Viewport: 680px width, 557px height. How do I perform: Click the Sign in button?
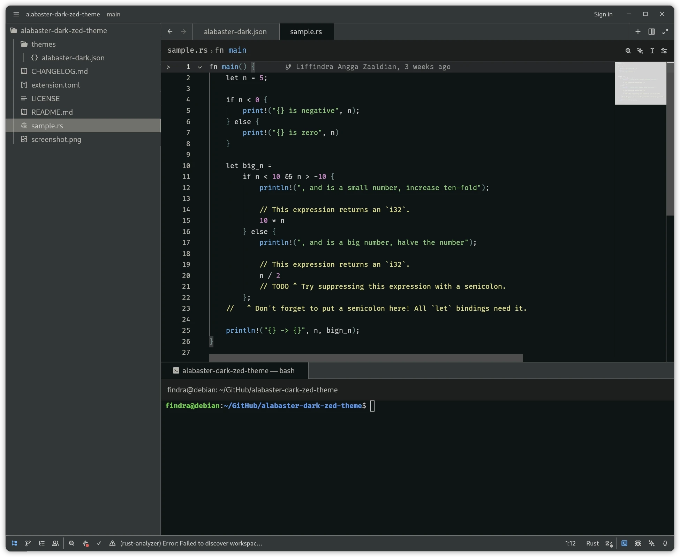[603, 14]
